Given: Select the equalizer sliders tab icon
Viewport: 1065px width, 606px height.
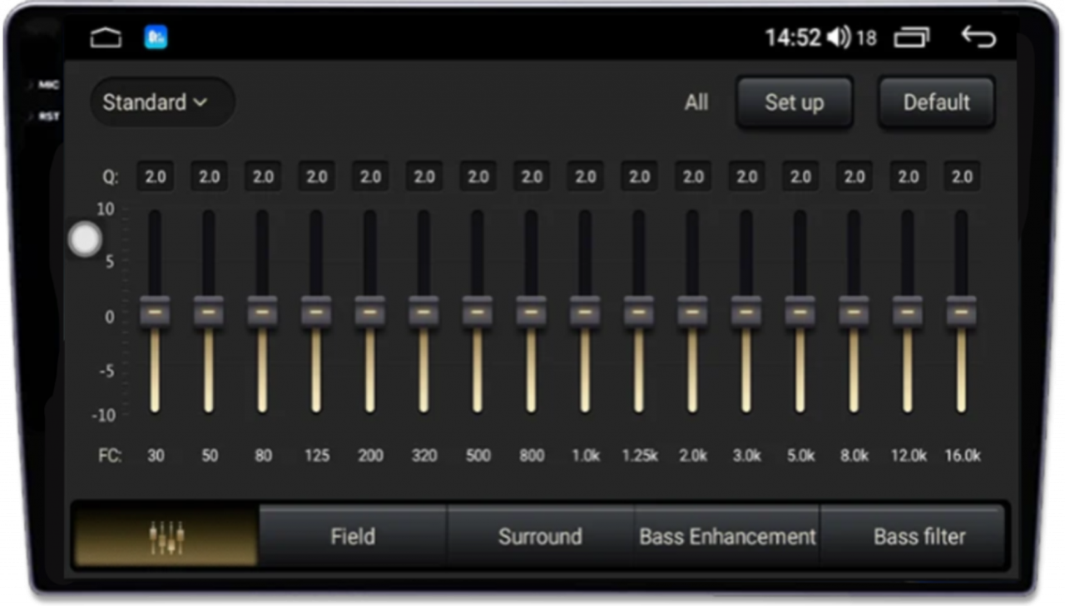Looking at the screenshot, I should [166, 537].
